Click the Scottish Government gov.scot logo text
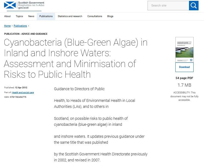This screenshot has height=166, width=204. pos(31,5)
